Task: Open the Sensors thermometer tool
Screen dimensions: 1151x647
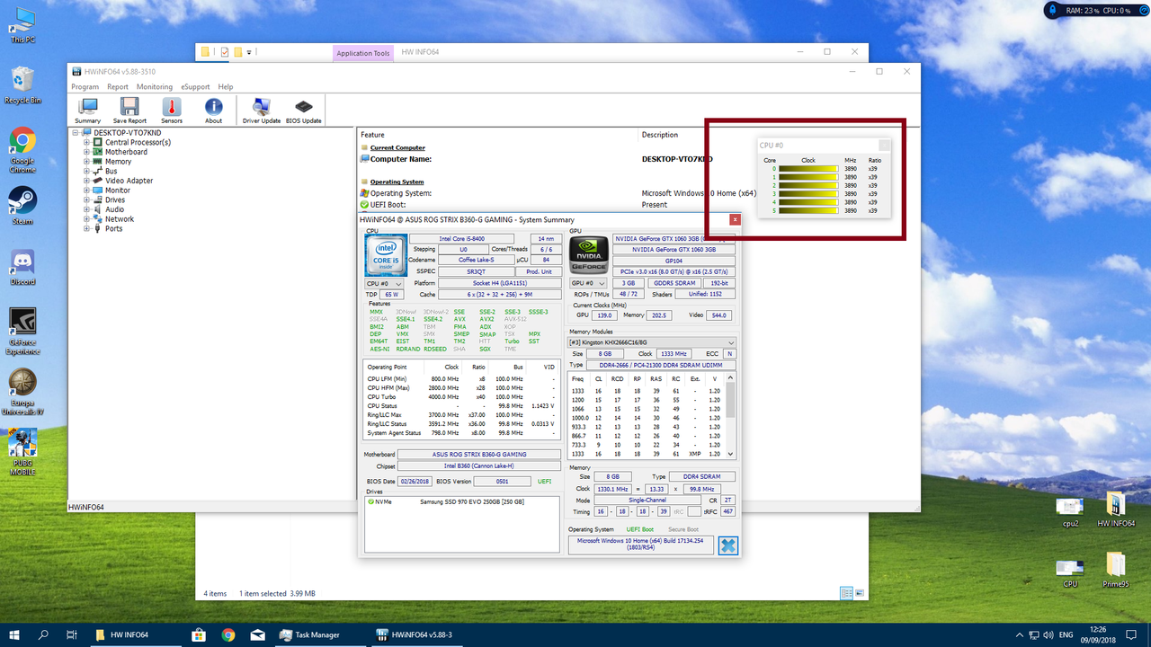Action: 171,111
